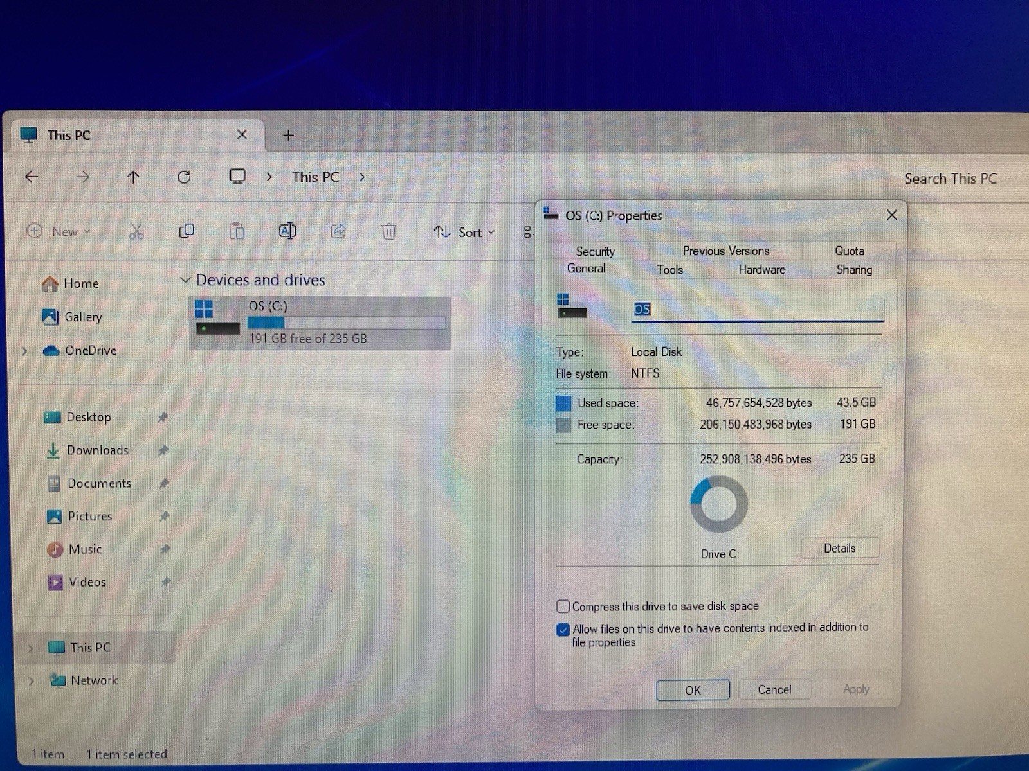This screenshot has width=1029, height=771.
Task: Click the Delete trash icon
Action: coord(388,231)
